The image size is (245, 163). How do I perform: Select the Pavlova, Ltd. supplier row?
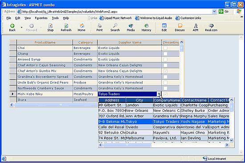coord(164,138)
